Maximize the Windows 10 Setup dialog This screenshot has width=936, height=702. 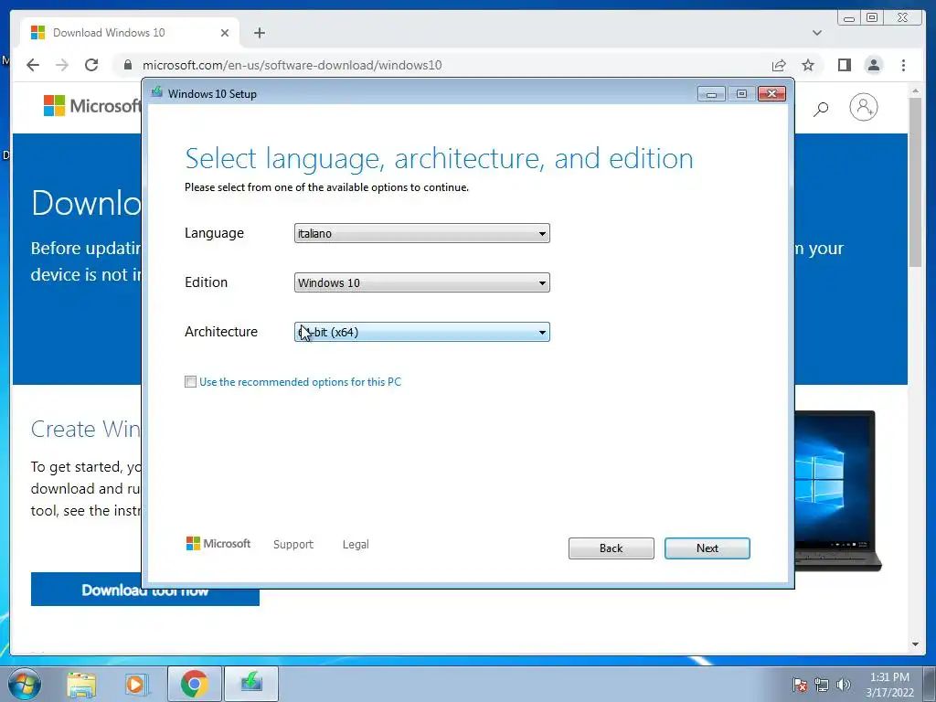[741, 94]
